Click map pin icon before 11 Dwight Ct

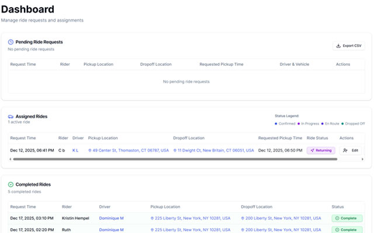point(175,150)
